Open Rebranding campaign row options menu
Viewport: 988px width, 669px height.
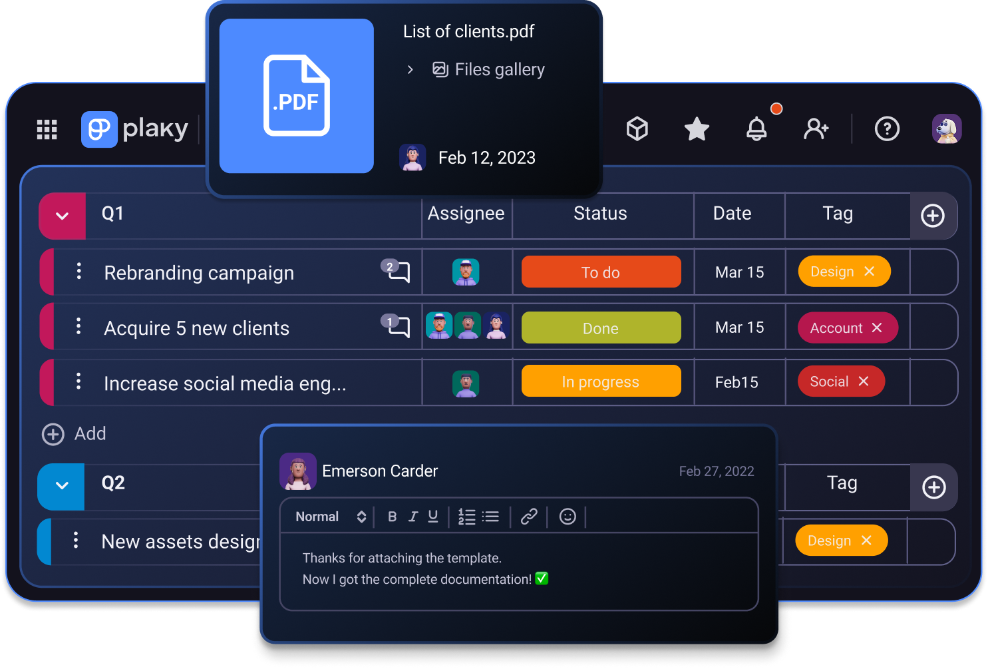pyautogui.click(x=79, y=271)
